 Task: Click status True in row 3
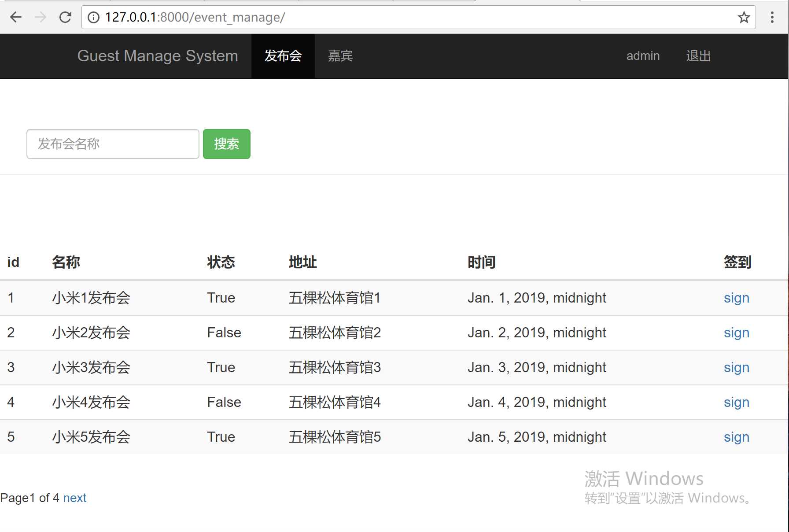[x=221, y=368]
